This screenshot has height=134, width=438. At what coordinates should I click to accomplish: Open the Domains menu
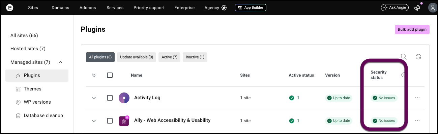click(x=60, y=8)
